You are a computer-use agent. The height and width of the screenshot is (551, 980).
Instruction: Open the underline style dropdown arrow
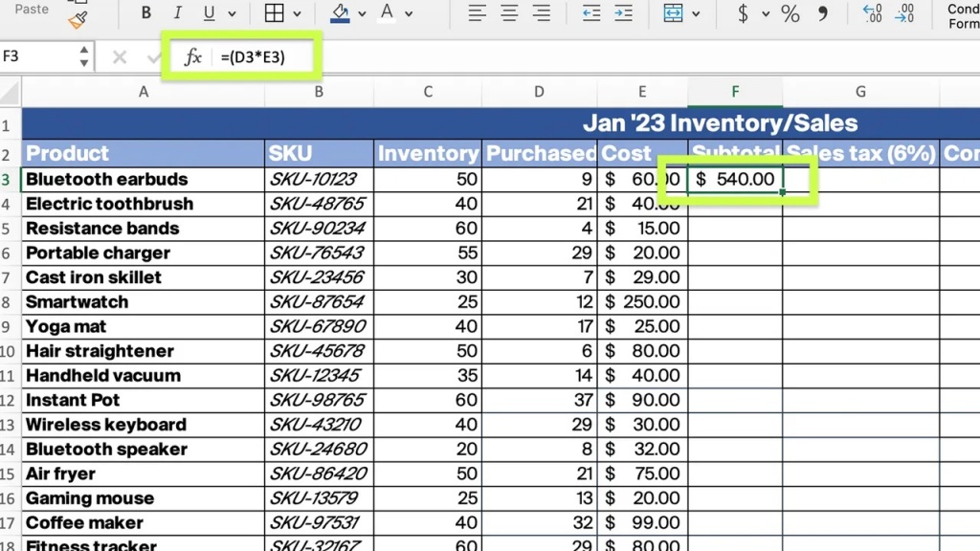pyautogui.click(x=232, y=13)
